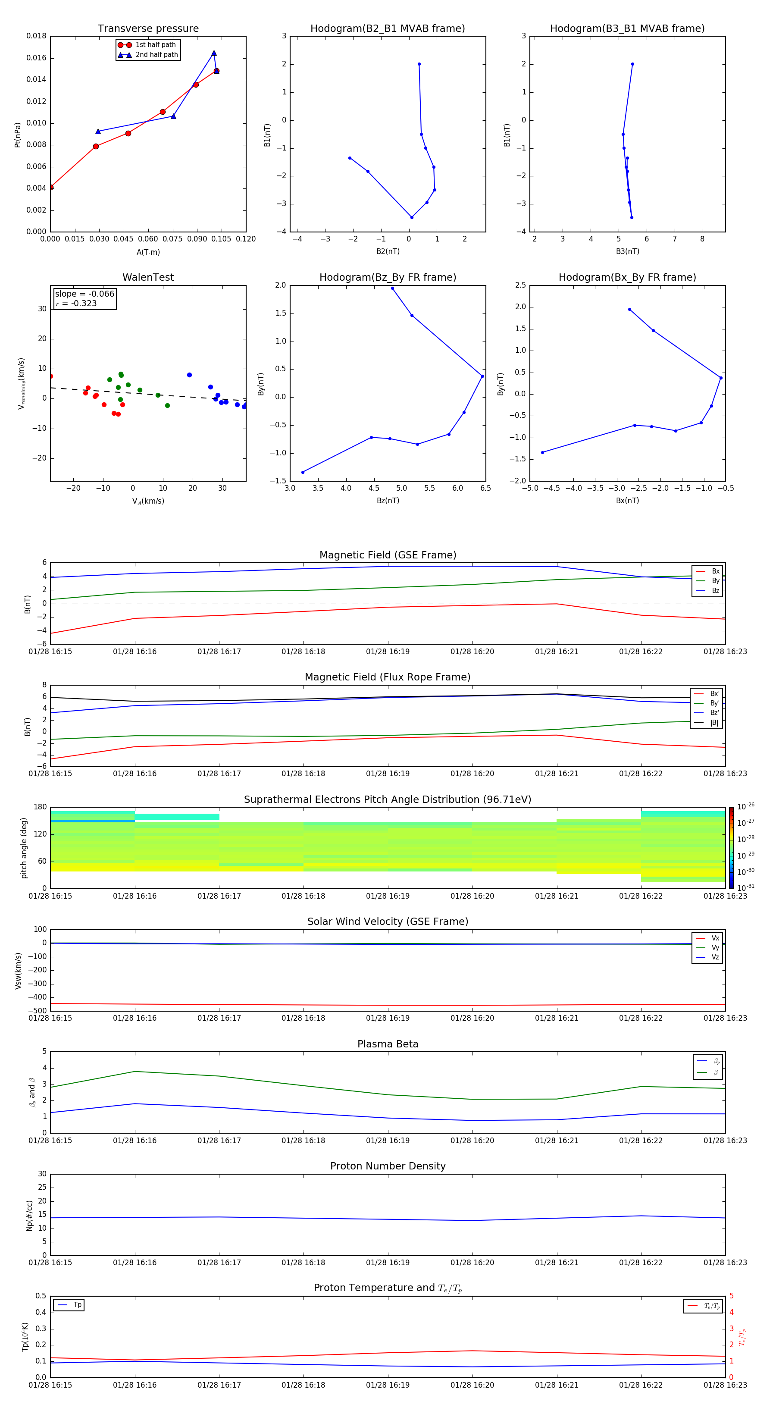Click the Bz(nT) x-axis label
Viewport: 776px width, 1423px height.
388,501
